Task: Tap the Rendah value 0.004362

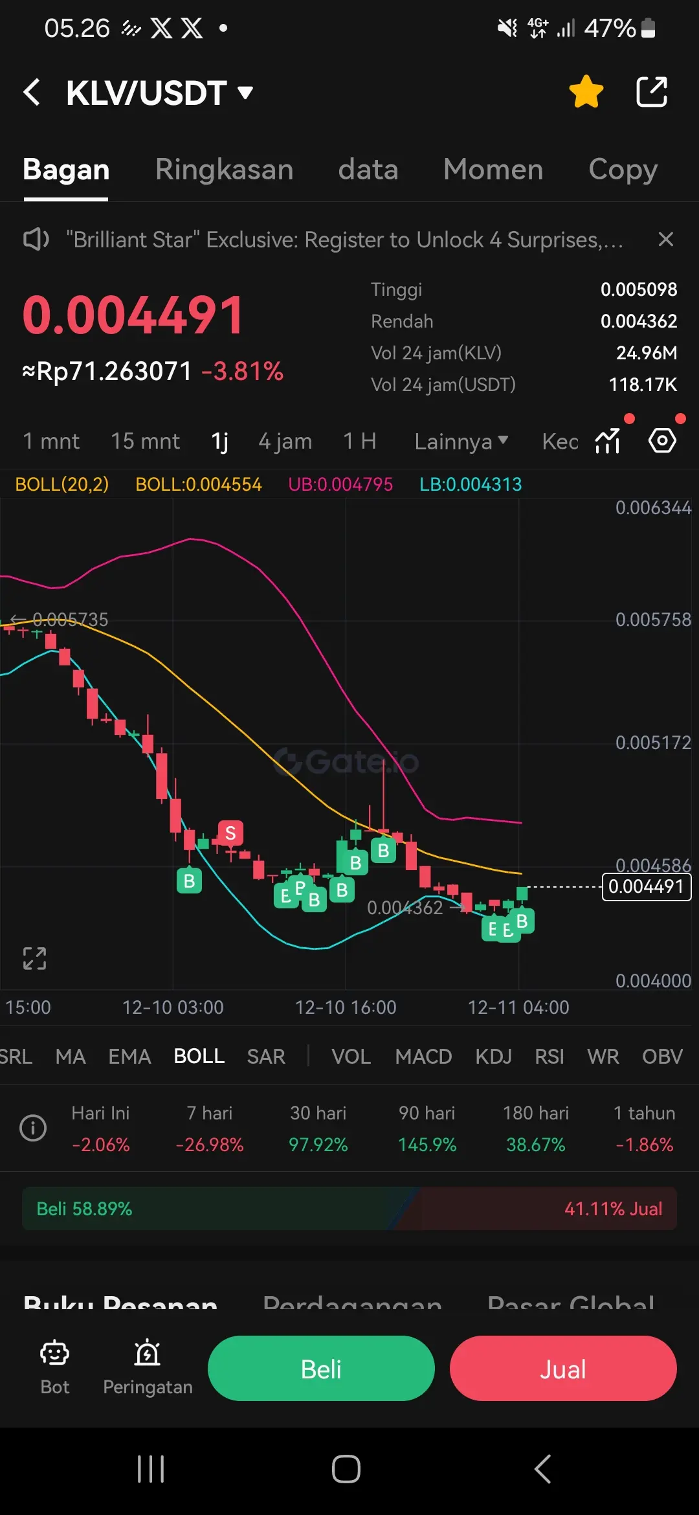Action: pos(638,321)
